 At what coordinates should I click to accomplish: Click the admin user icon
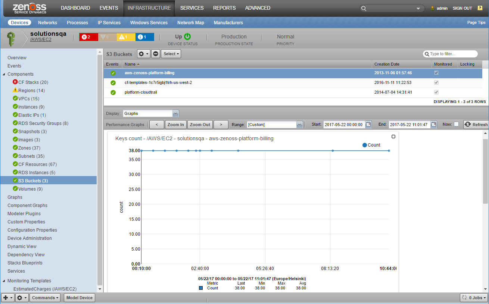pos(433,8)
